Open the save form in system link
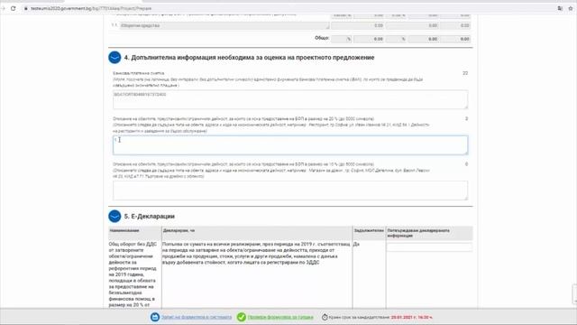577x325 pixels. [197, 317]
